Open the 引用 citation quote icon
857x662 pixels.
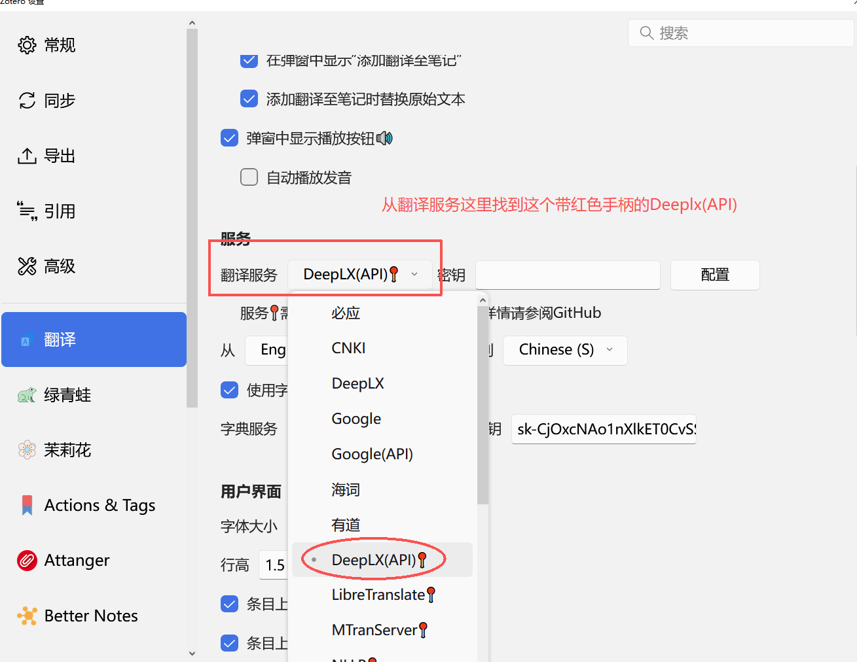27,211
